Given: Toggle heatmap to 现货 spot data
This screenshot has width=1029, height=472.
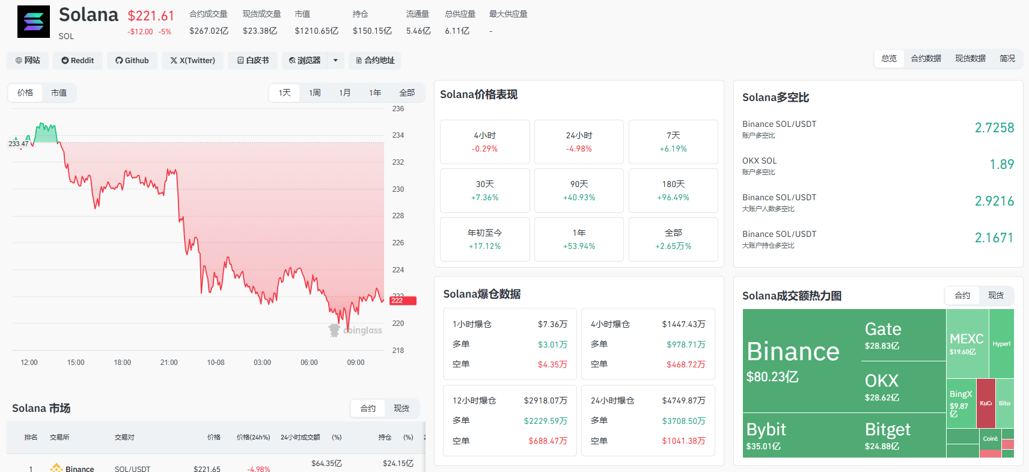Looking at the screenshot, I should [x=996, y=295].
